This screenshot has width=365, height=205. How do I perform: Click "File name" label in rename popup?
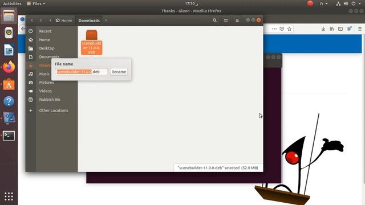click(x=64, y=64)
